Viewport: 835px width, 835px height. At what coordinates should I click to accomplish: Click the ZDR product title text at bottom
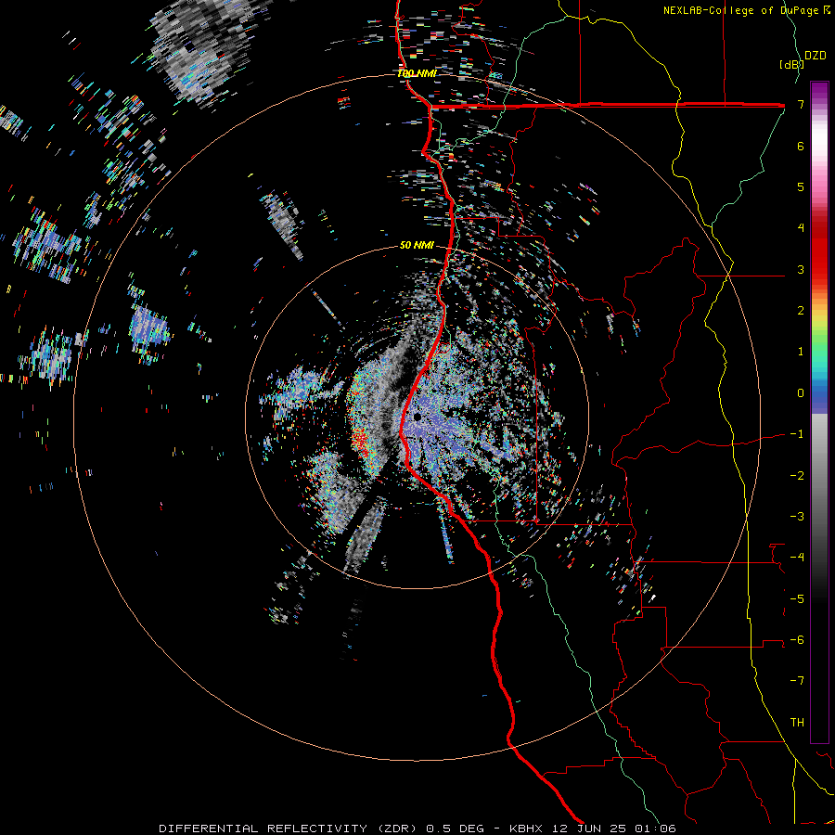coord(417,829)
